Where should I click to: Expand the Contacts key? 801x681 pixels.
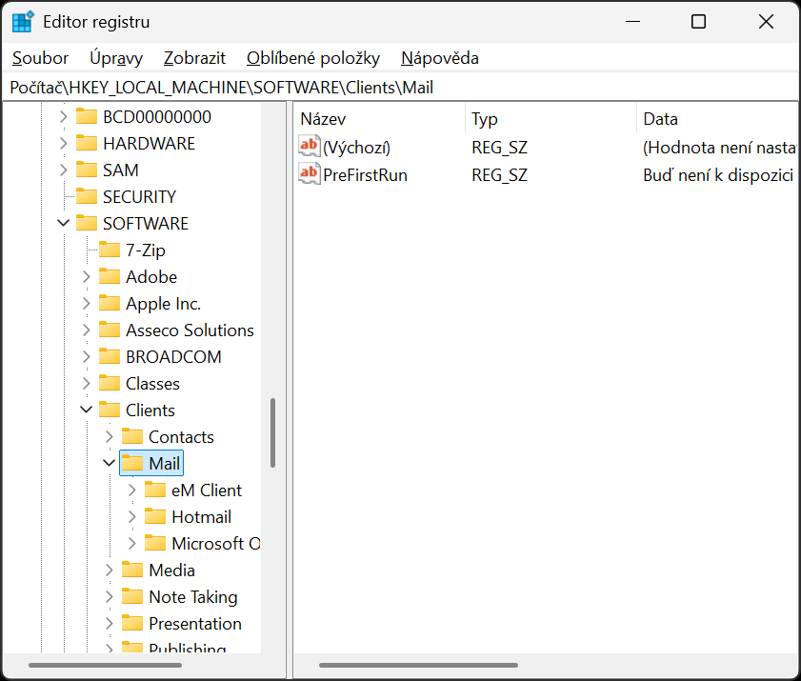tap(110, 437)
